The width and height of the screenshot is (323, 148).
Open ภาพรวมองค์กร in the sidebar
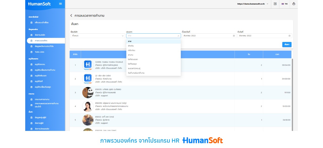click(46, 41)
